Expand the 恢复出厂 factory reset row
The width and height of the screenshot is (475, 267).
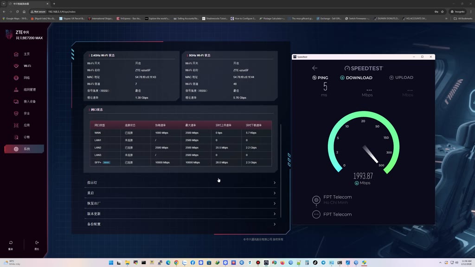(x=180, y=203)
